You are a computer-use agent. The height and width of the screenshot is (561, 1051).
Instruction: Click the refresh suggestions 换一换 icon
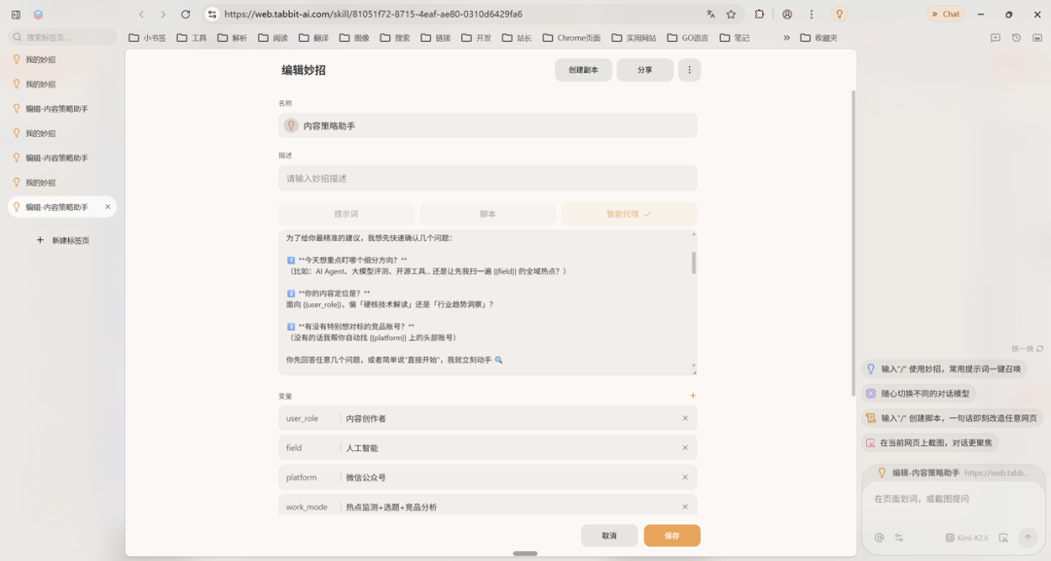[1040, 349]
